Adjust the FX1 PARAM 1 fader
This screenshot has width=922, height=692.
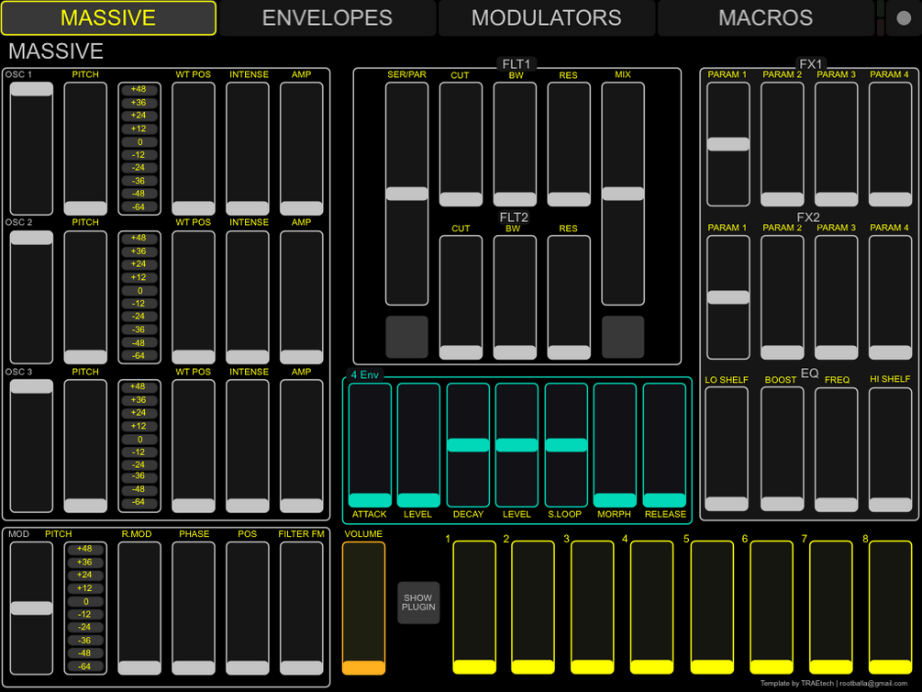[728, 144]
